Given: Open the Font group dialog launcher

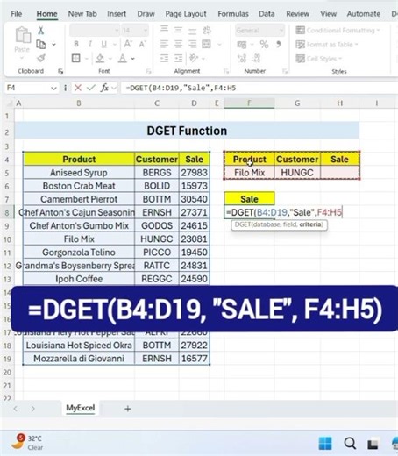Looking at the screenshot, I should click(149, 71).
